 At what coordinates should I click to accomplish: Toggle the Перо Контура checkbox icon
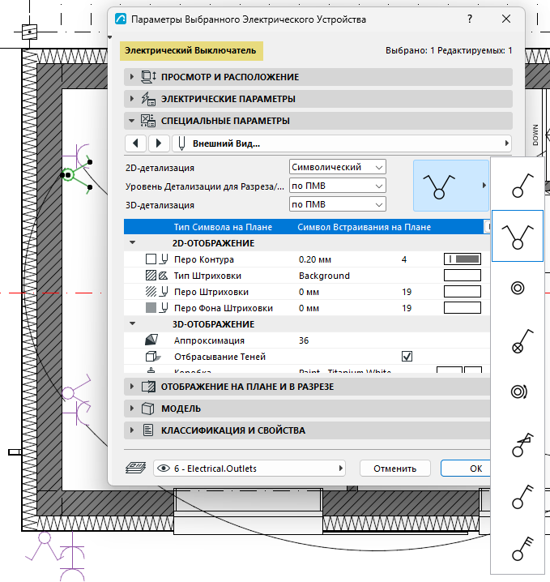coord(151,259)
